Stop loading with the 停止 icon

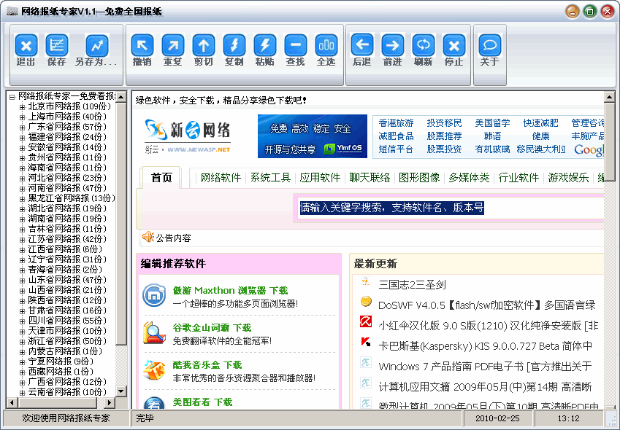(x=454, y=45)
